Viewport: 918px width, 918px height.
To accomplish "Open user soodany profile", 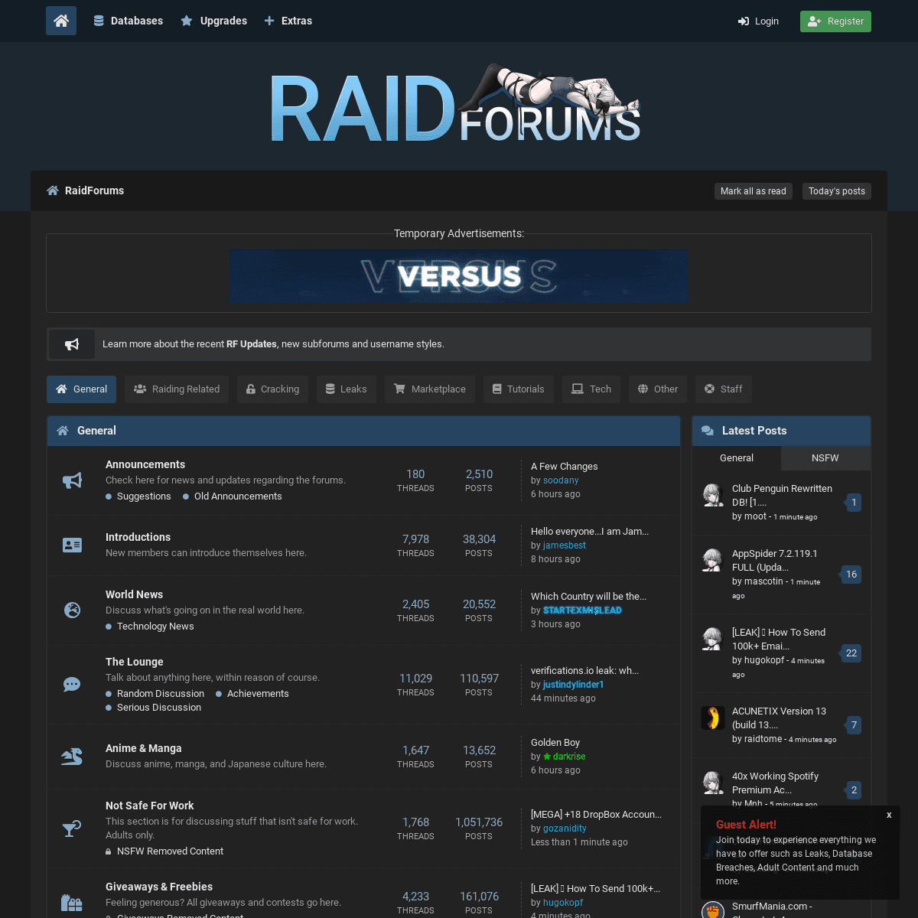I will coord(561,480).
